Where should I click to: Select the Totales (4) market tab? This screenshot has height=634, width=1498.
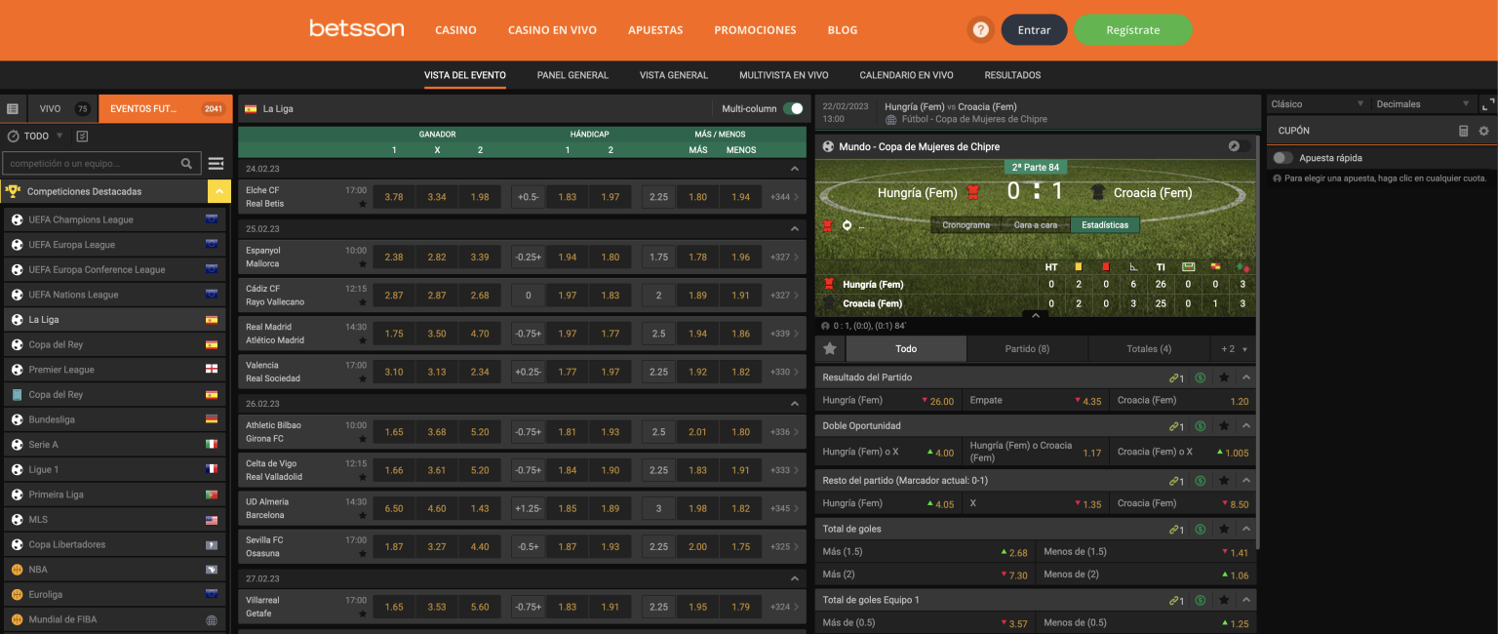point(1149,348)
